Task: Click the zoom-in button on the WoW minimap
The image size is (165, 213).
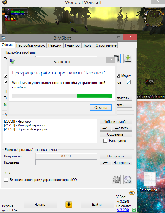Action: point(162,23)
